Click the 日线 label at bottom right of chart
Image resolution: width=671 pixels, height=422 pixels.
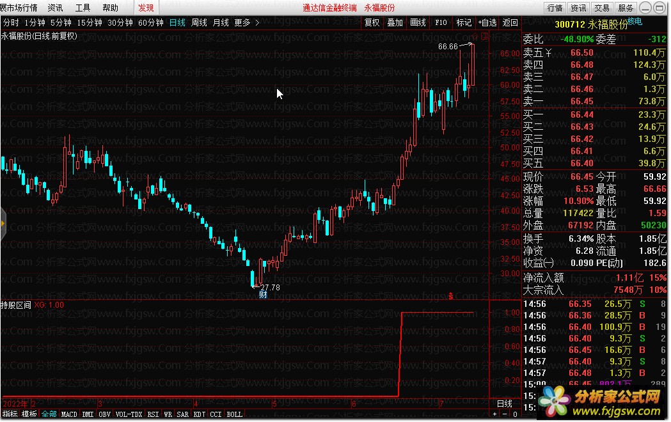[505, 403]
